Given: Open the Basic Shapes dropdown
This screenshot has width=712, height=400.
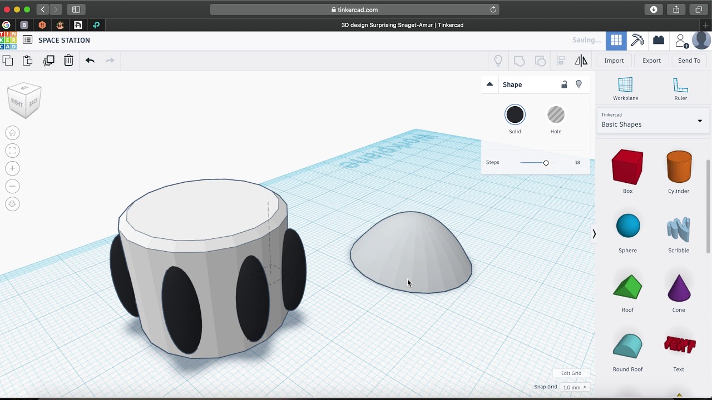Looking at the screenshot, I should (x=652, y=121).
